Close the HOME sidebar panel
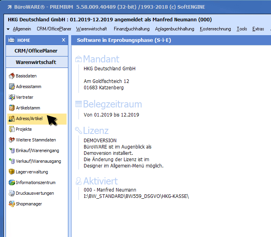The image size is (271, 237). point(64,40)
